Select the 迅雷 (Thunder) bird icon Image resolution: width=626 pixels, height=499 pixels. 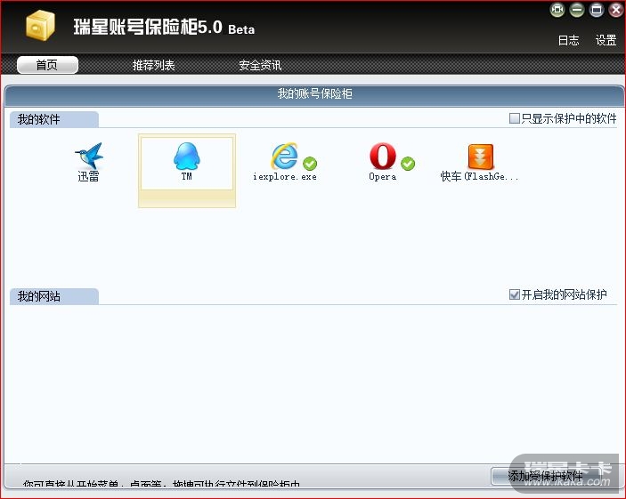point(89,155)
